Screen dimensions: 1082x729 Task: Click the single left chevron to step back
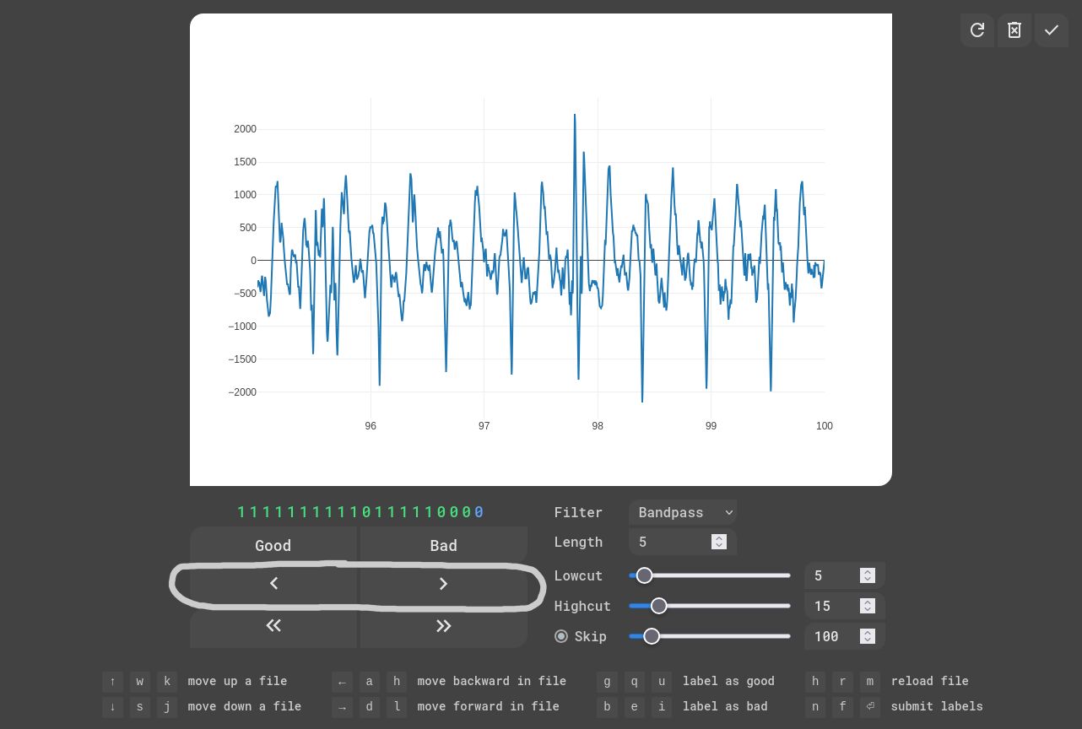click(x=273, y=584)
